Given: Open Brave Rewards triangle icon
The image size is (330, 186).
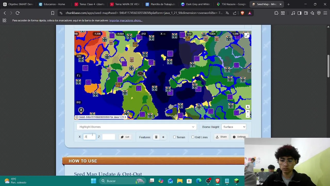Looking at the screenshot, I should click(250, 13).
